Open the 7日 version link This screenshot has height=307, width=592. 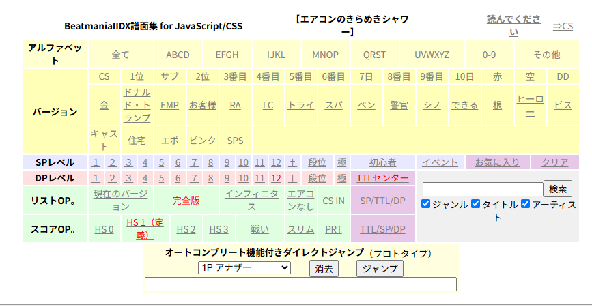[366, 76]
